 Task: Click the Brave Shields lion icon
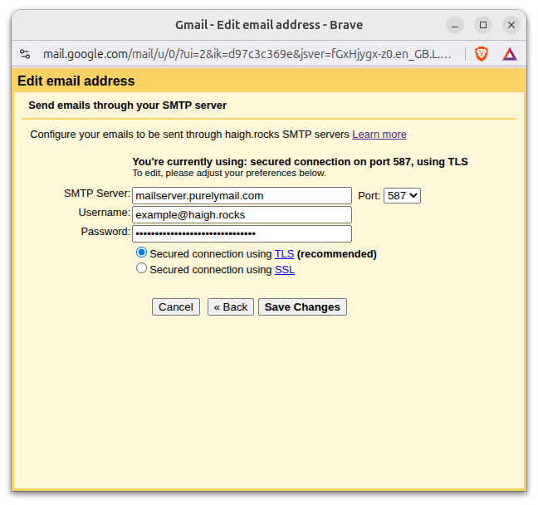coord(482,54)
